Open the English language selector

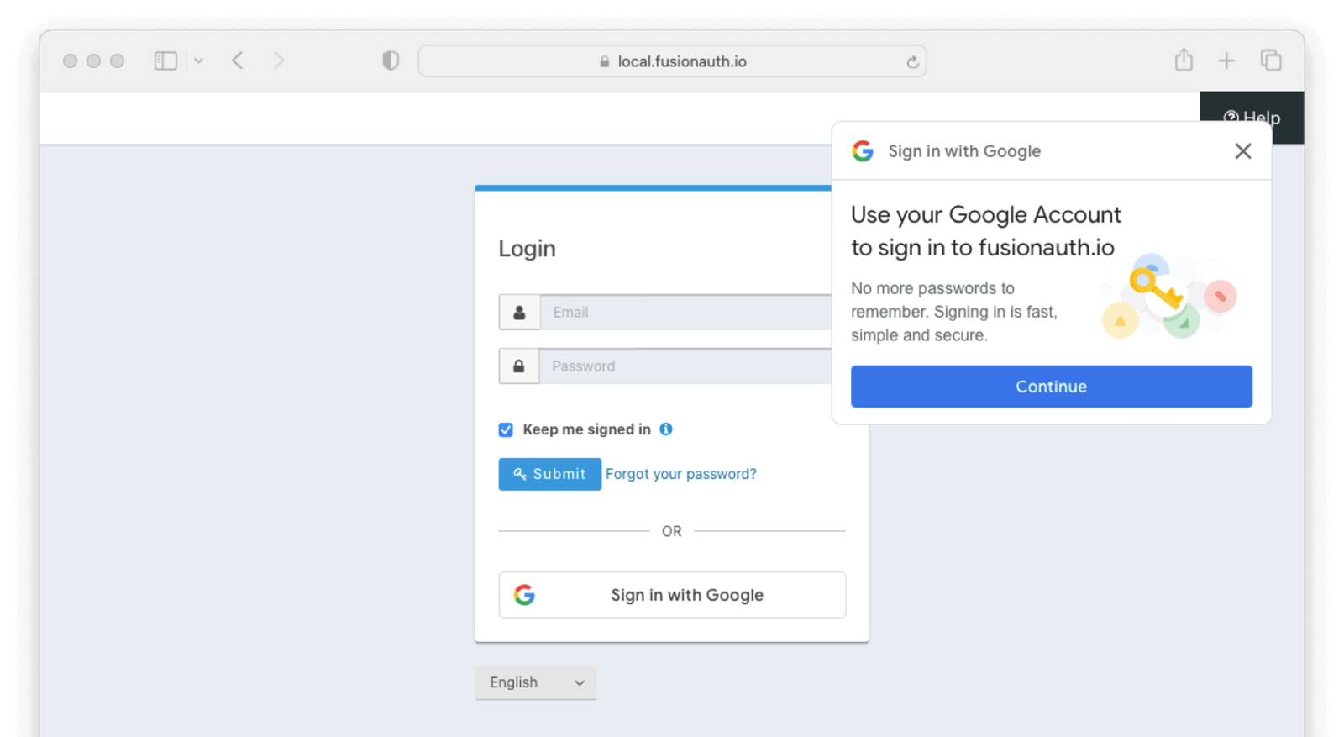[x=535, y=682]
